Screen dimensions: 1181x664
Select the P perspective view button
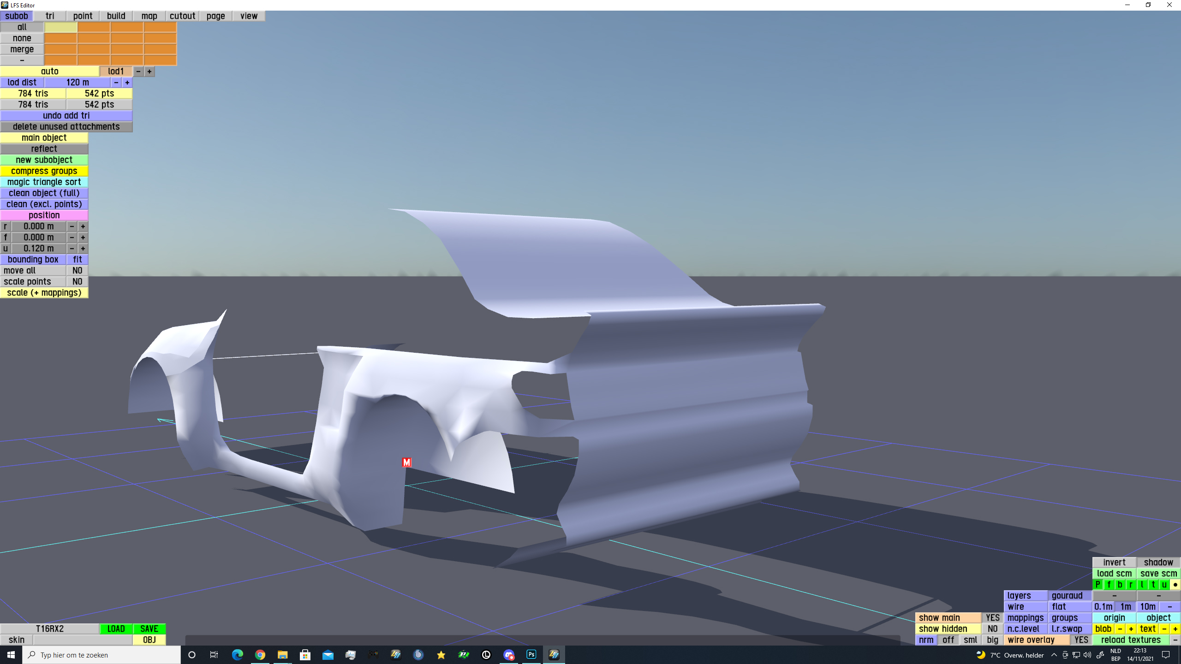click(x=1098, y=584)
